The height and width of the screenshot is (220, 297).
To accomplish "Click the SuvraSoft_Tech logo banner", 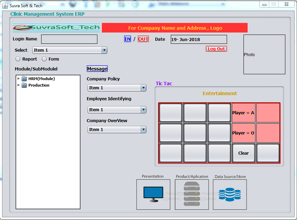I will (x=56, y=28).
